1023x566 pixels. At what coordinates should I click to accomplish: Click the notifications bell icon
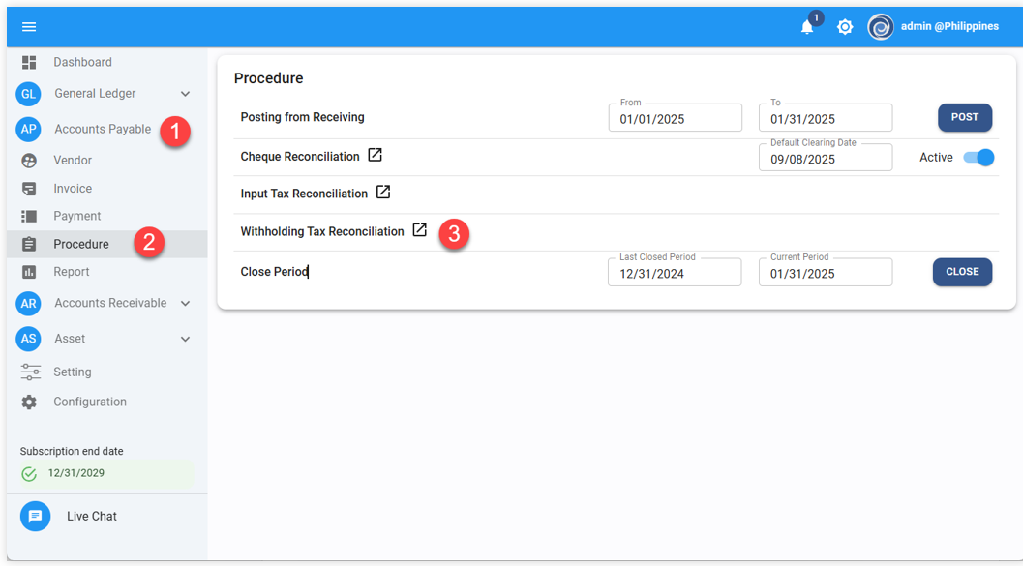point(807,27)
